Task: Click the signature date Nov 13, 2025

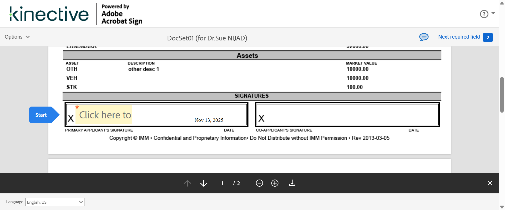Action: point(209,120)
